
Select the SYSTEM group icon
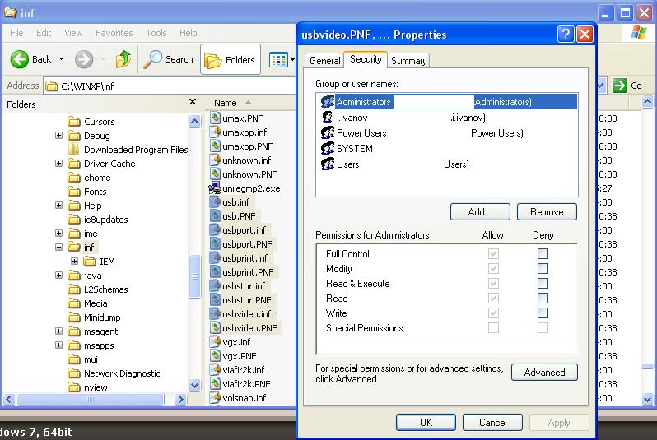[x=328, y=149]
